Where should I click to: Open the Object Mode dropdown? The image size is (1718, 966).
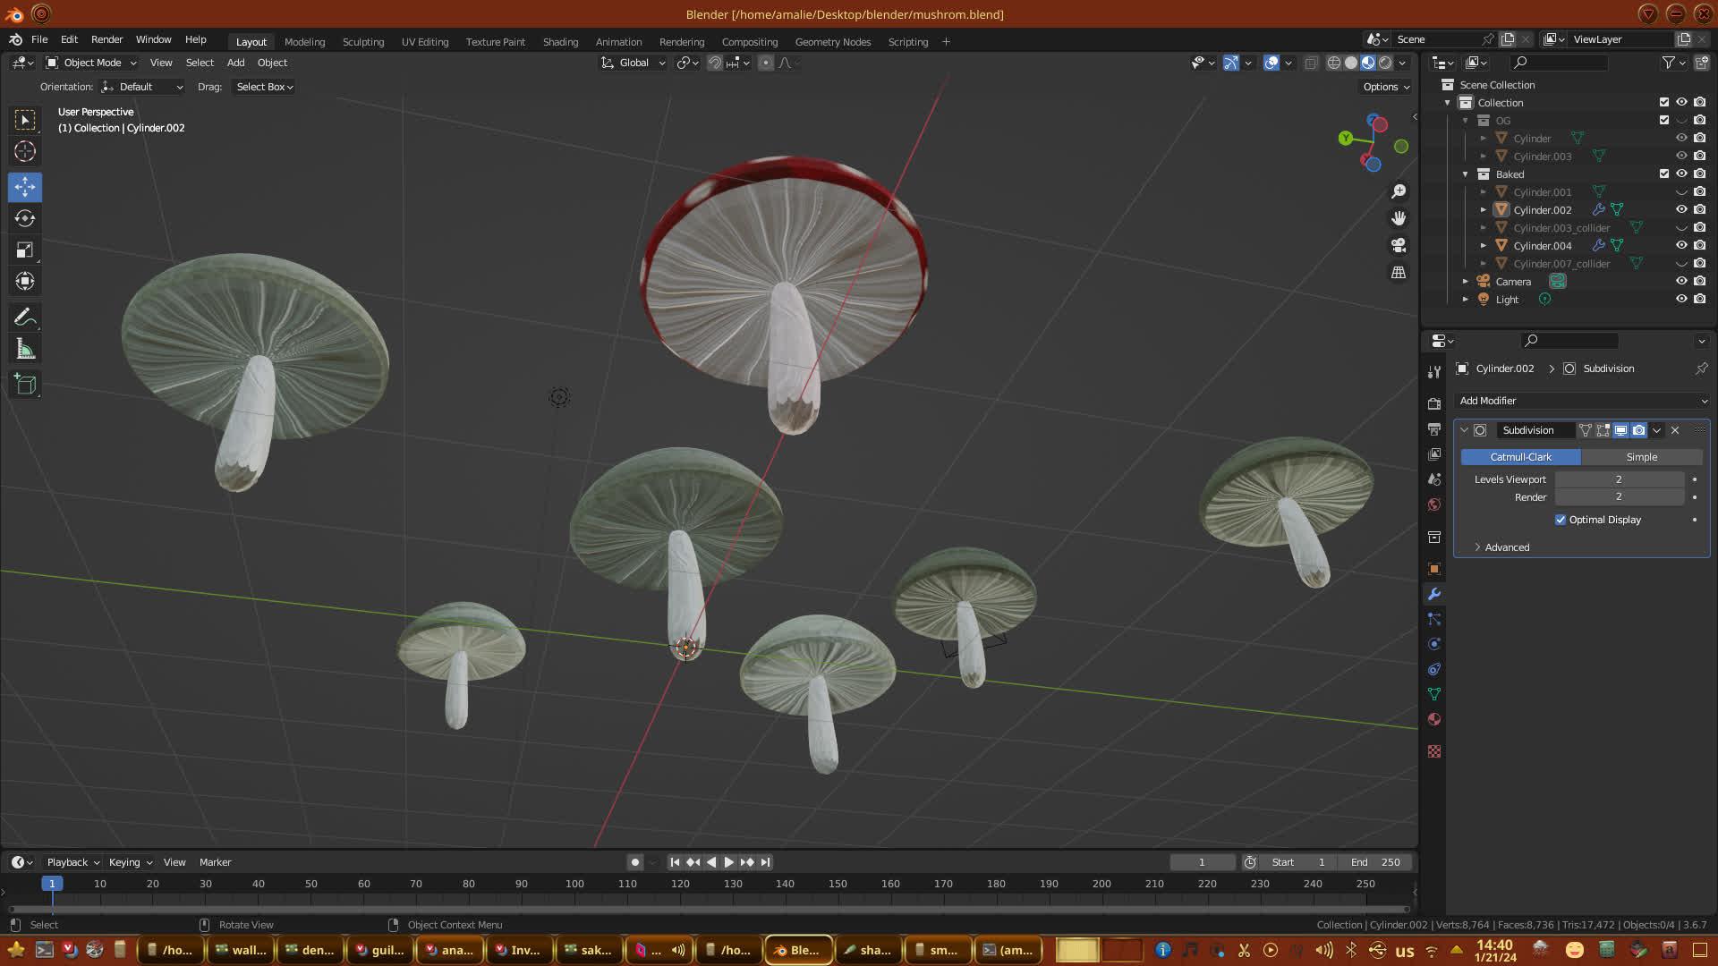91,63
